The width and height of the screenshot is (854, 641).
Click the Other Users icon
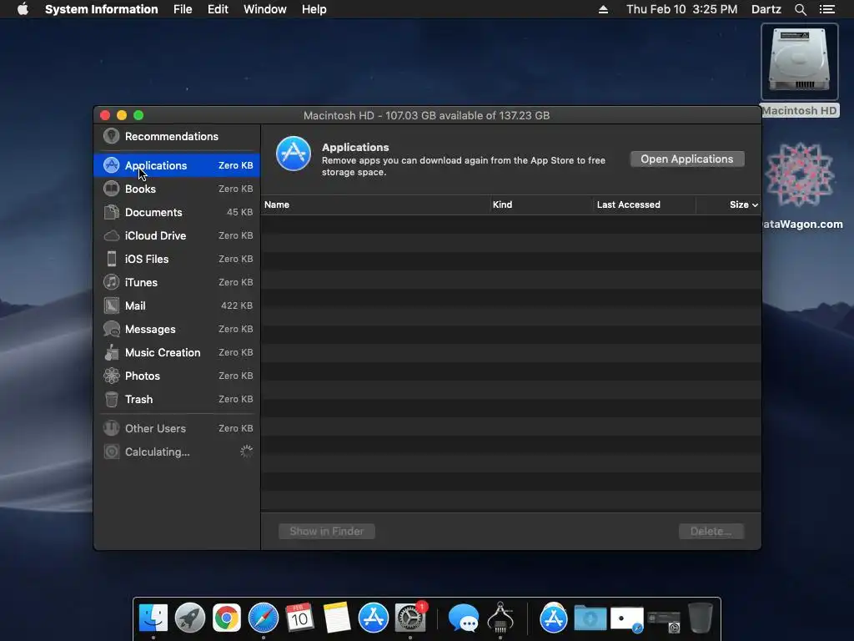point(111,428)
